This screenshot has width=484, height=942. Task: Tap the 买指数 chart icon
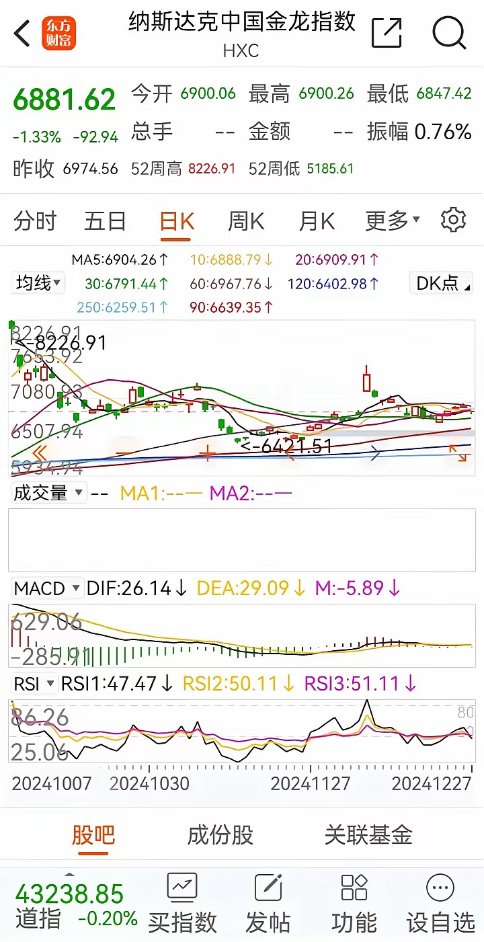[x=182, y=888]
